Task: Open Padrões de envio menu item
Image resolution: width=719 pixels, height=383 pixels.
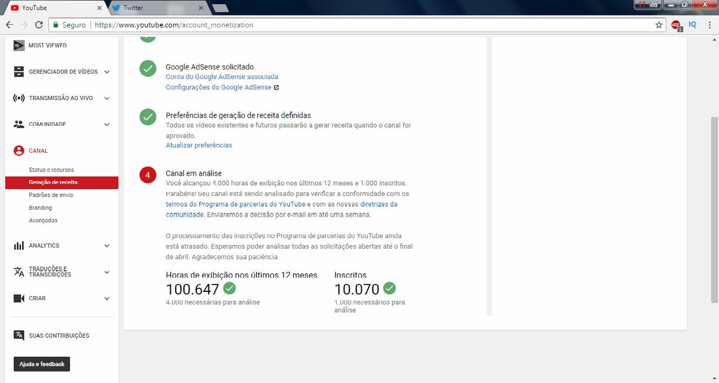Action: click(51, 195)
